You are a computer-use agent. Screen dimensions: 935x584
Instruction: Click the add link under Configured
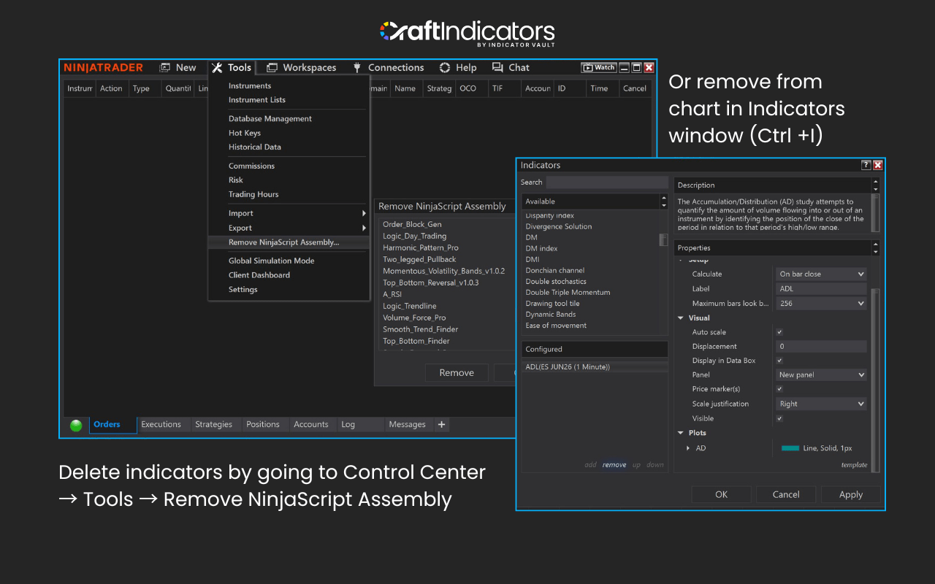[590, 465]
